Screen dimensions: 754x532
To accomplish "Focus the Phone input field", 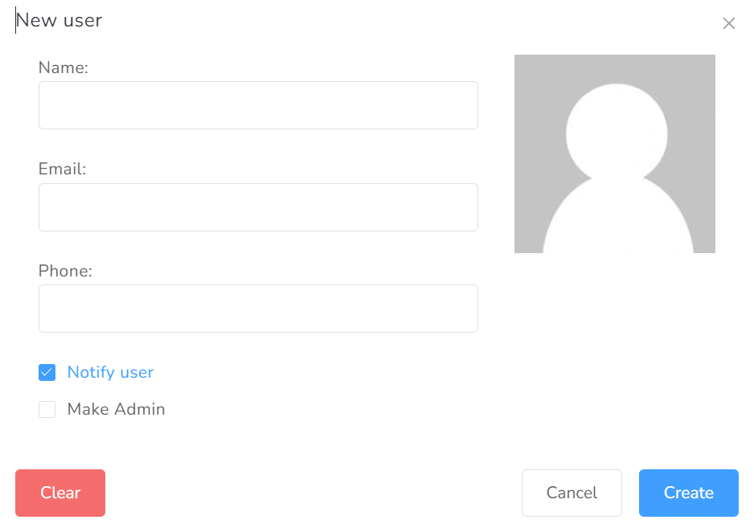I will point(258,309).
